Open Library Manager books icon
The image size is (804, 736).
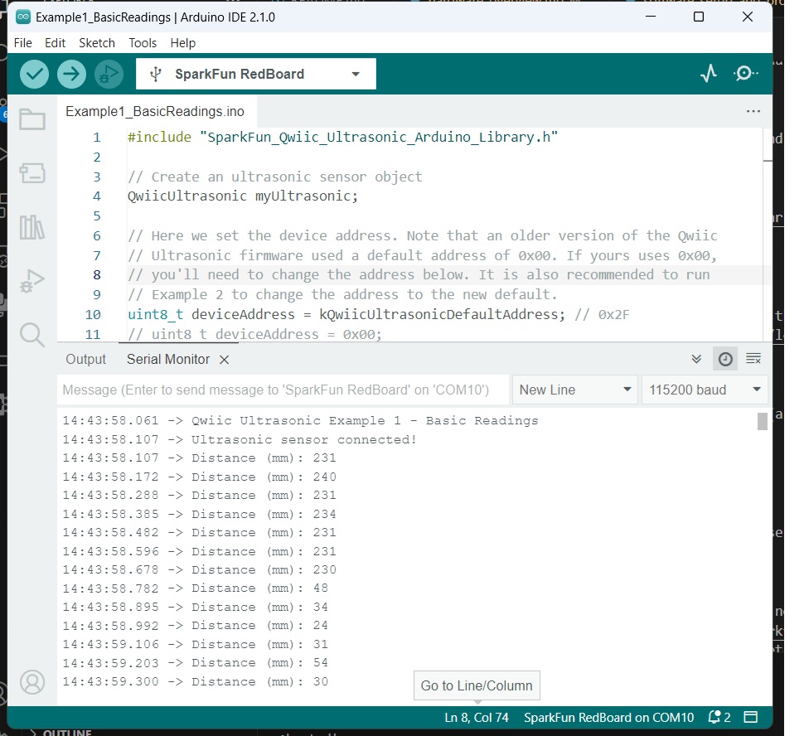coord(32,227)
